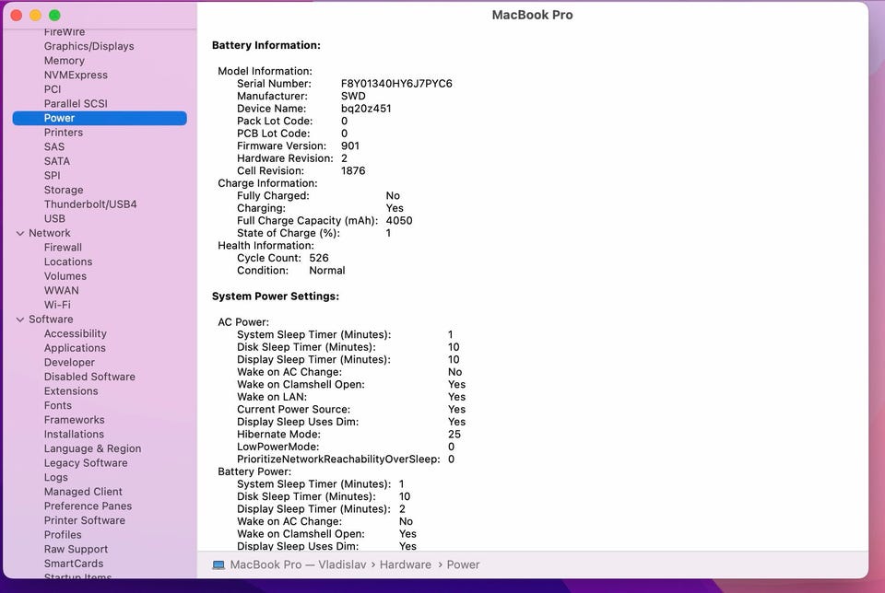Open SmartCards in the sidebar
The image size is (885, 593).
tap(74, 564)
